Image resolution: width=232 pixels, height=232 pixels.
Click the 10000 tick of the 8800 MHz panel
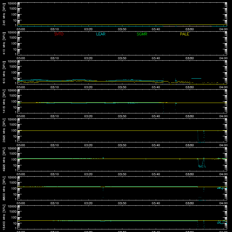tap(12, 177)
